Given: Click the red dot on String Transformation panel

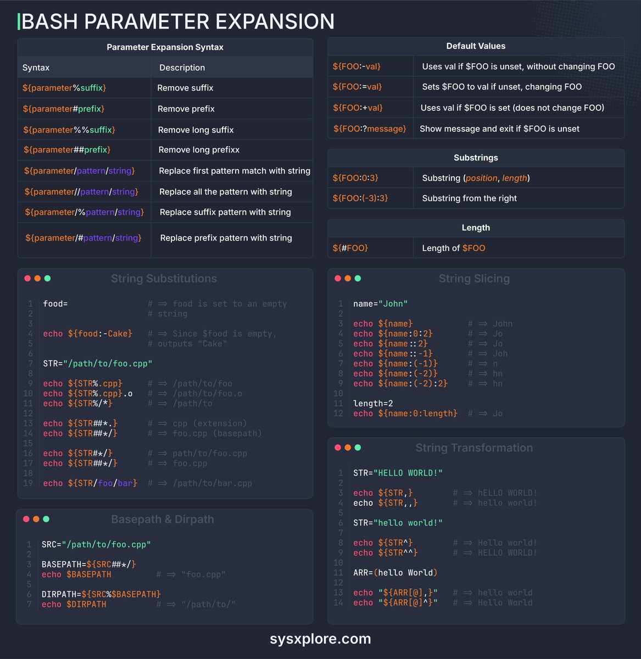Looking at the screenshot, I should coord(337,448).
